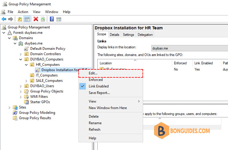
Task: Click the Up one level folder icon
Action: click(x=20, y=19)
